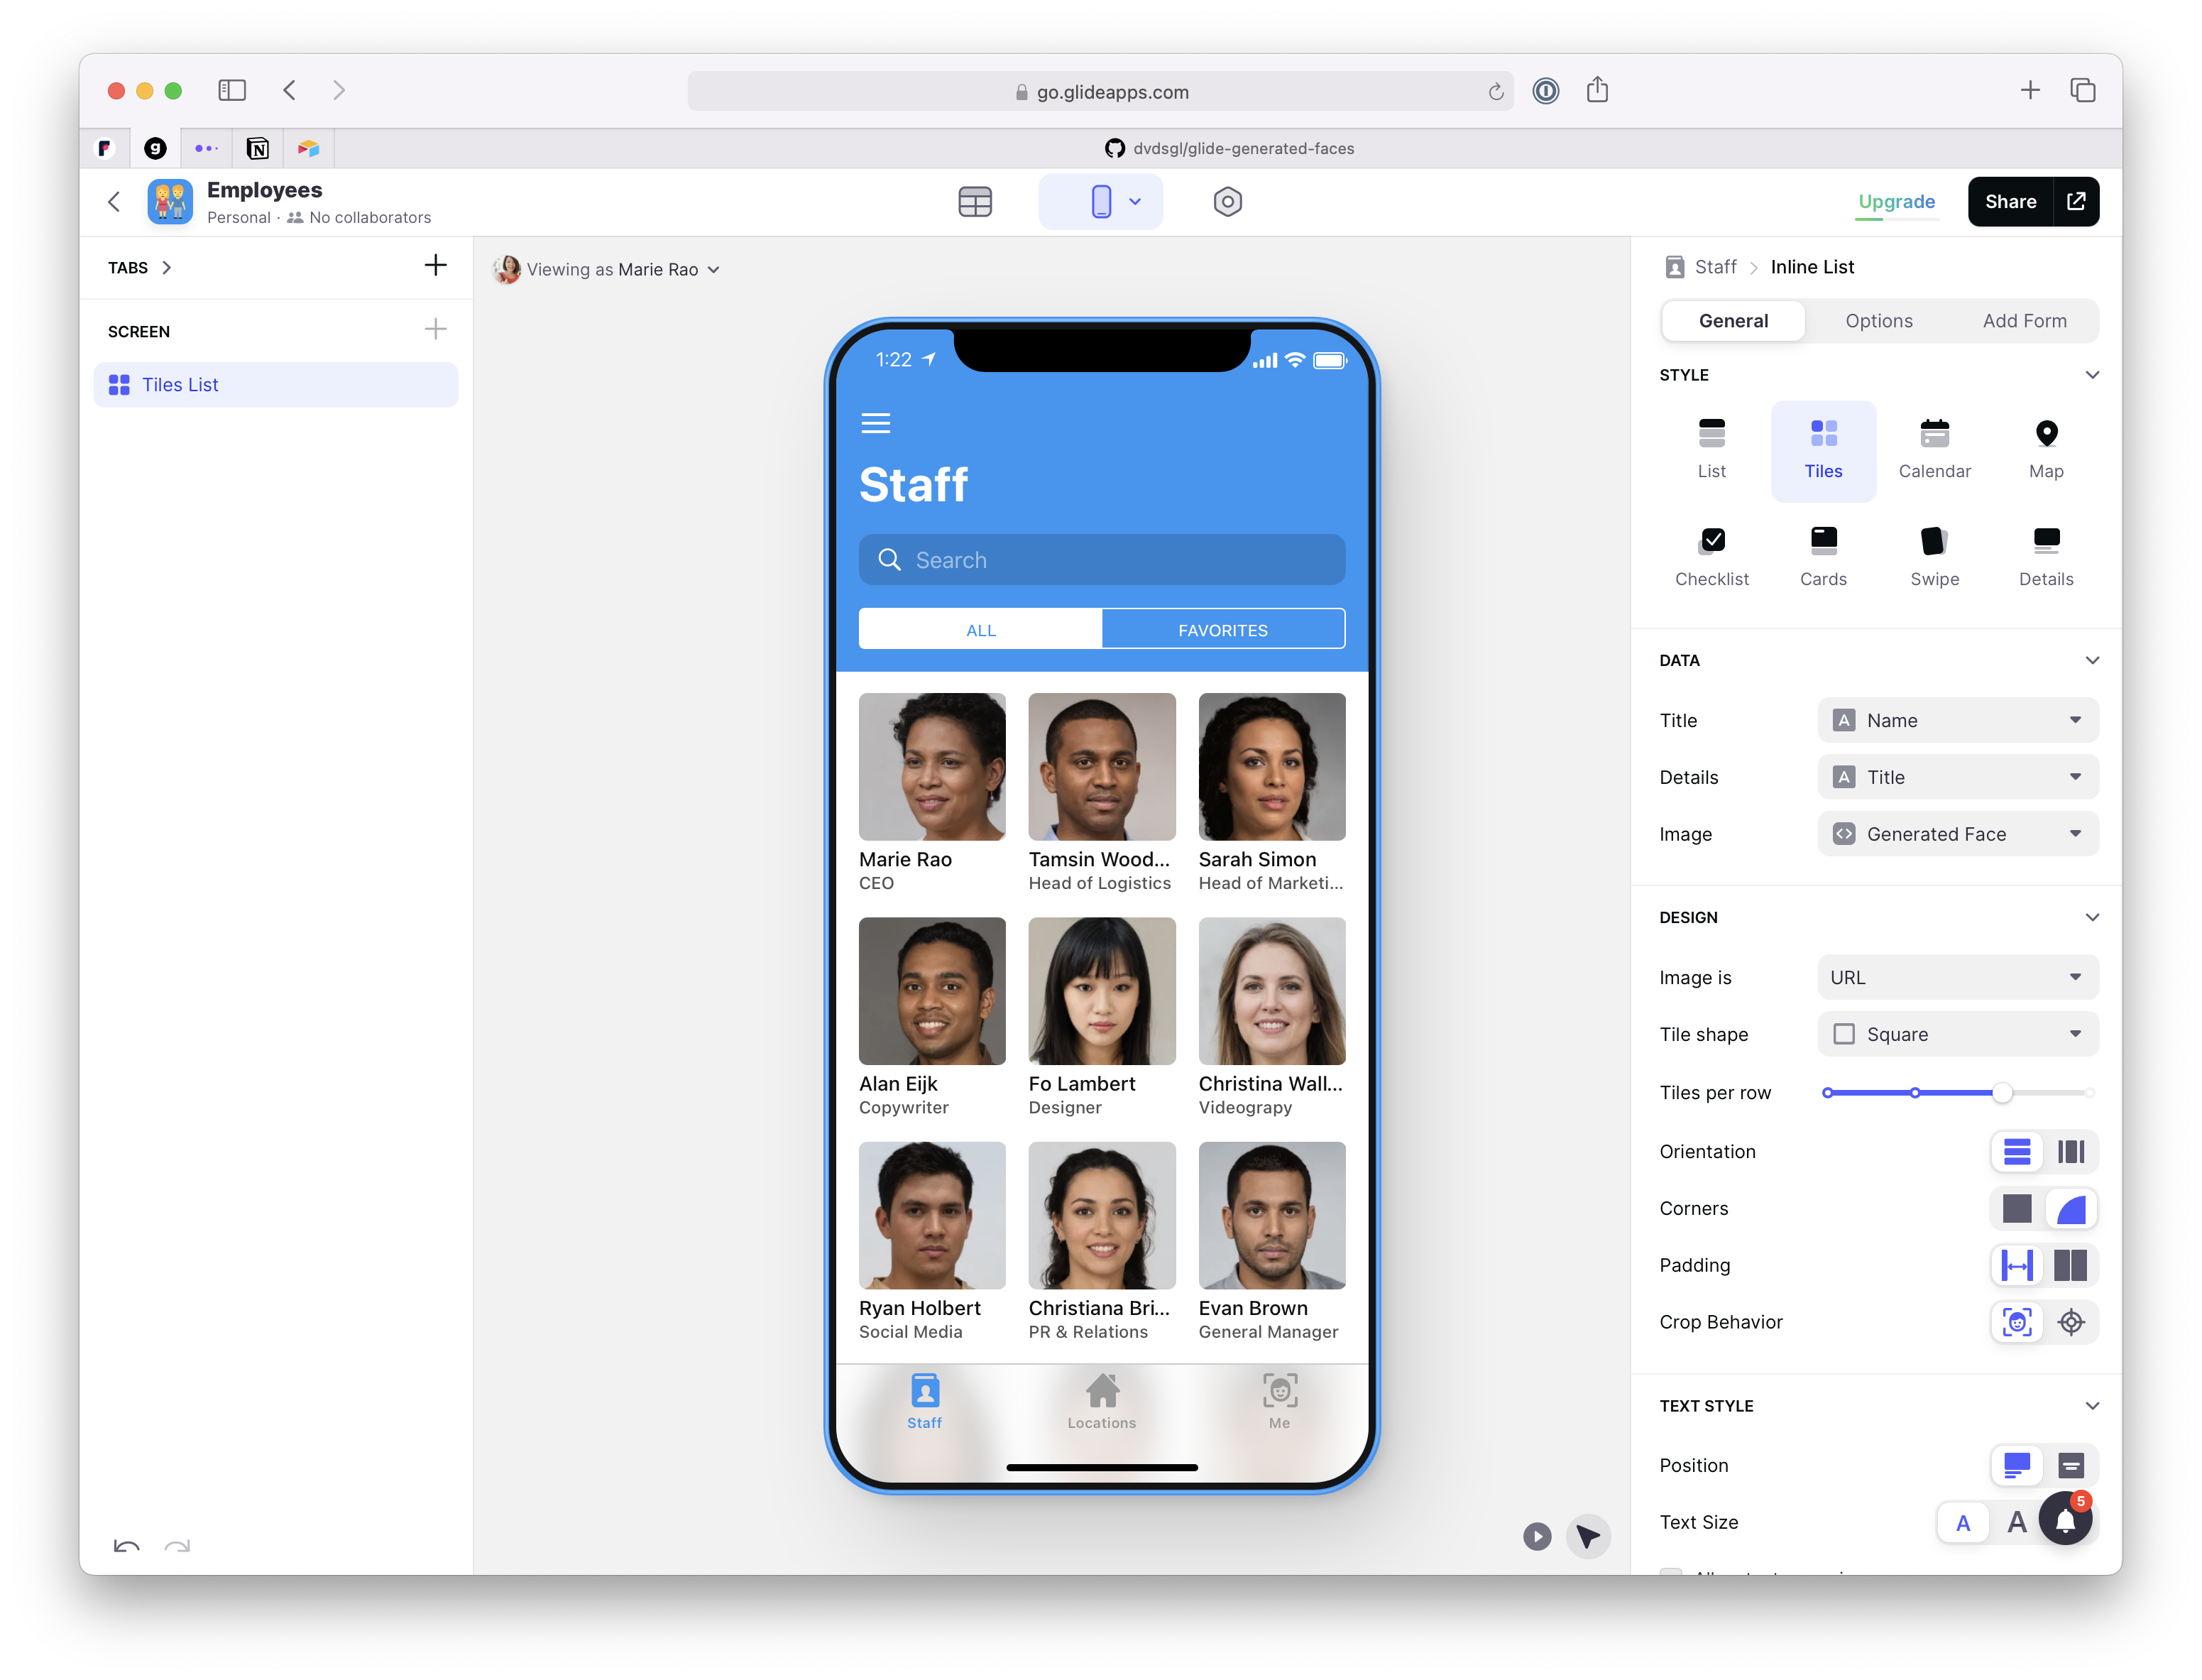Click the Upgrade link
This screenshot has height=1680, width=2202.
pos(1896,202)
